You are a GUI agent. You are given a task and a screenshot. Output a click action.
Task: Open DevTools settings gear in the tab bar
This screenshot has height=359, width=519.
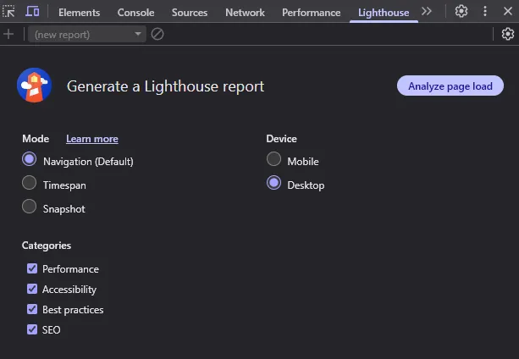pos(461,12)
